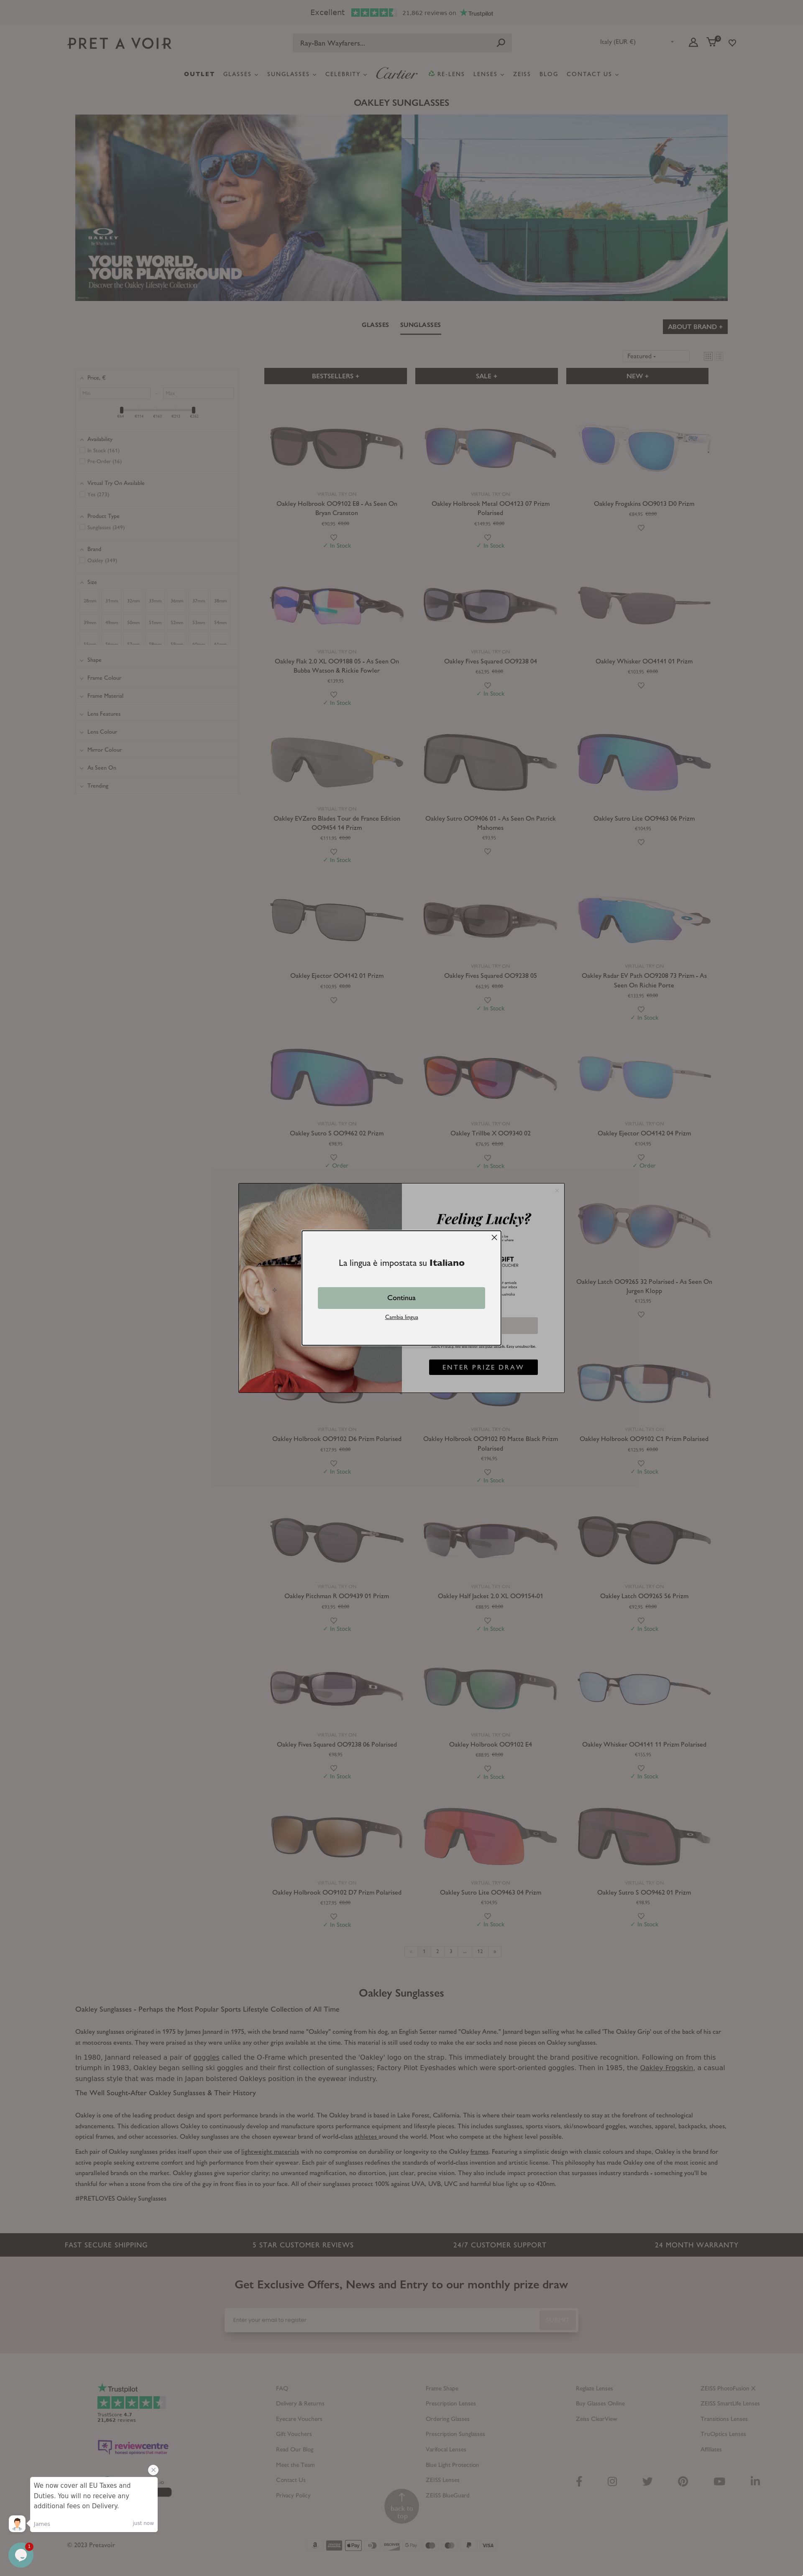Open the Facebook footer icon
The image size is (803, 2576).
pos(579,2481)
